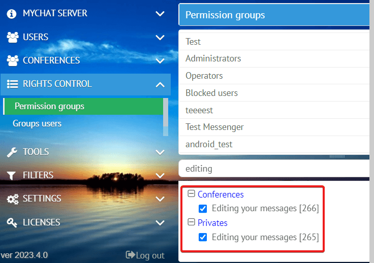
Task: Click the Tools wrench icon
Action: tap(12, 152)
